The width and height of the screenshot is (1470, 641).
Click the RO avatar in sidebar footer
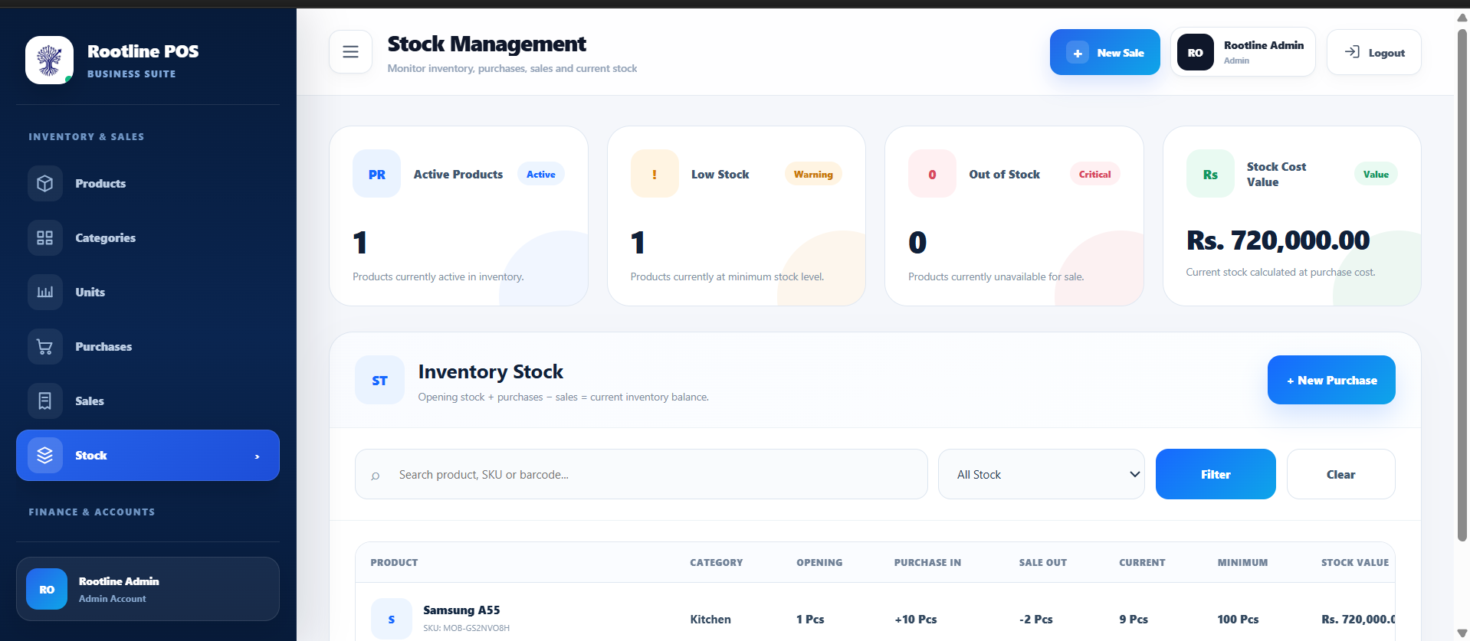47,589
